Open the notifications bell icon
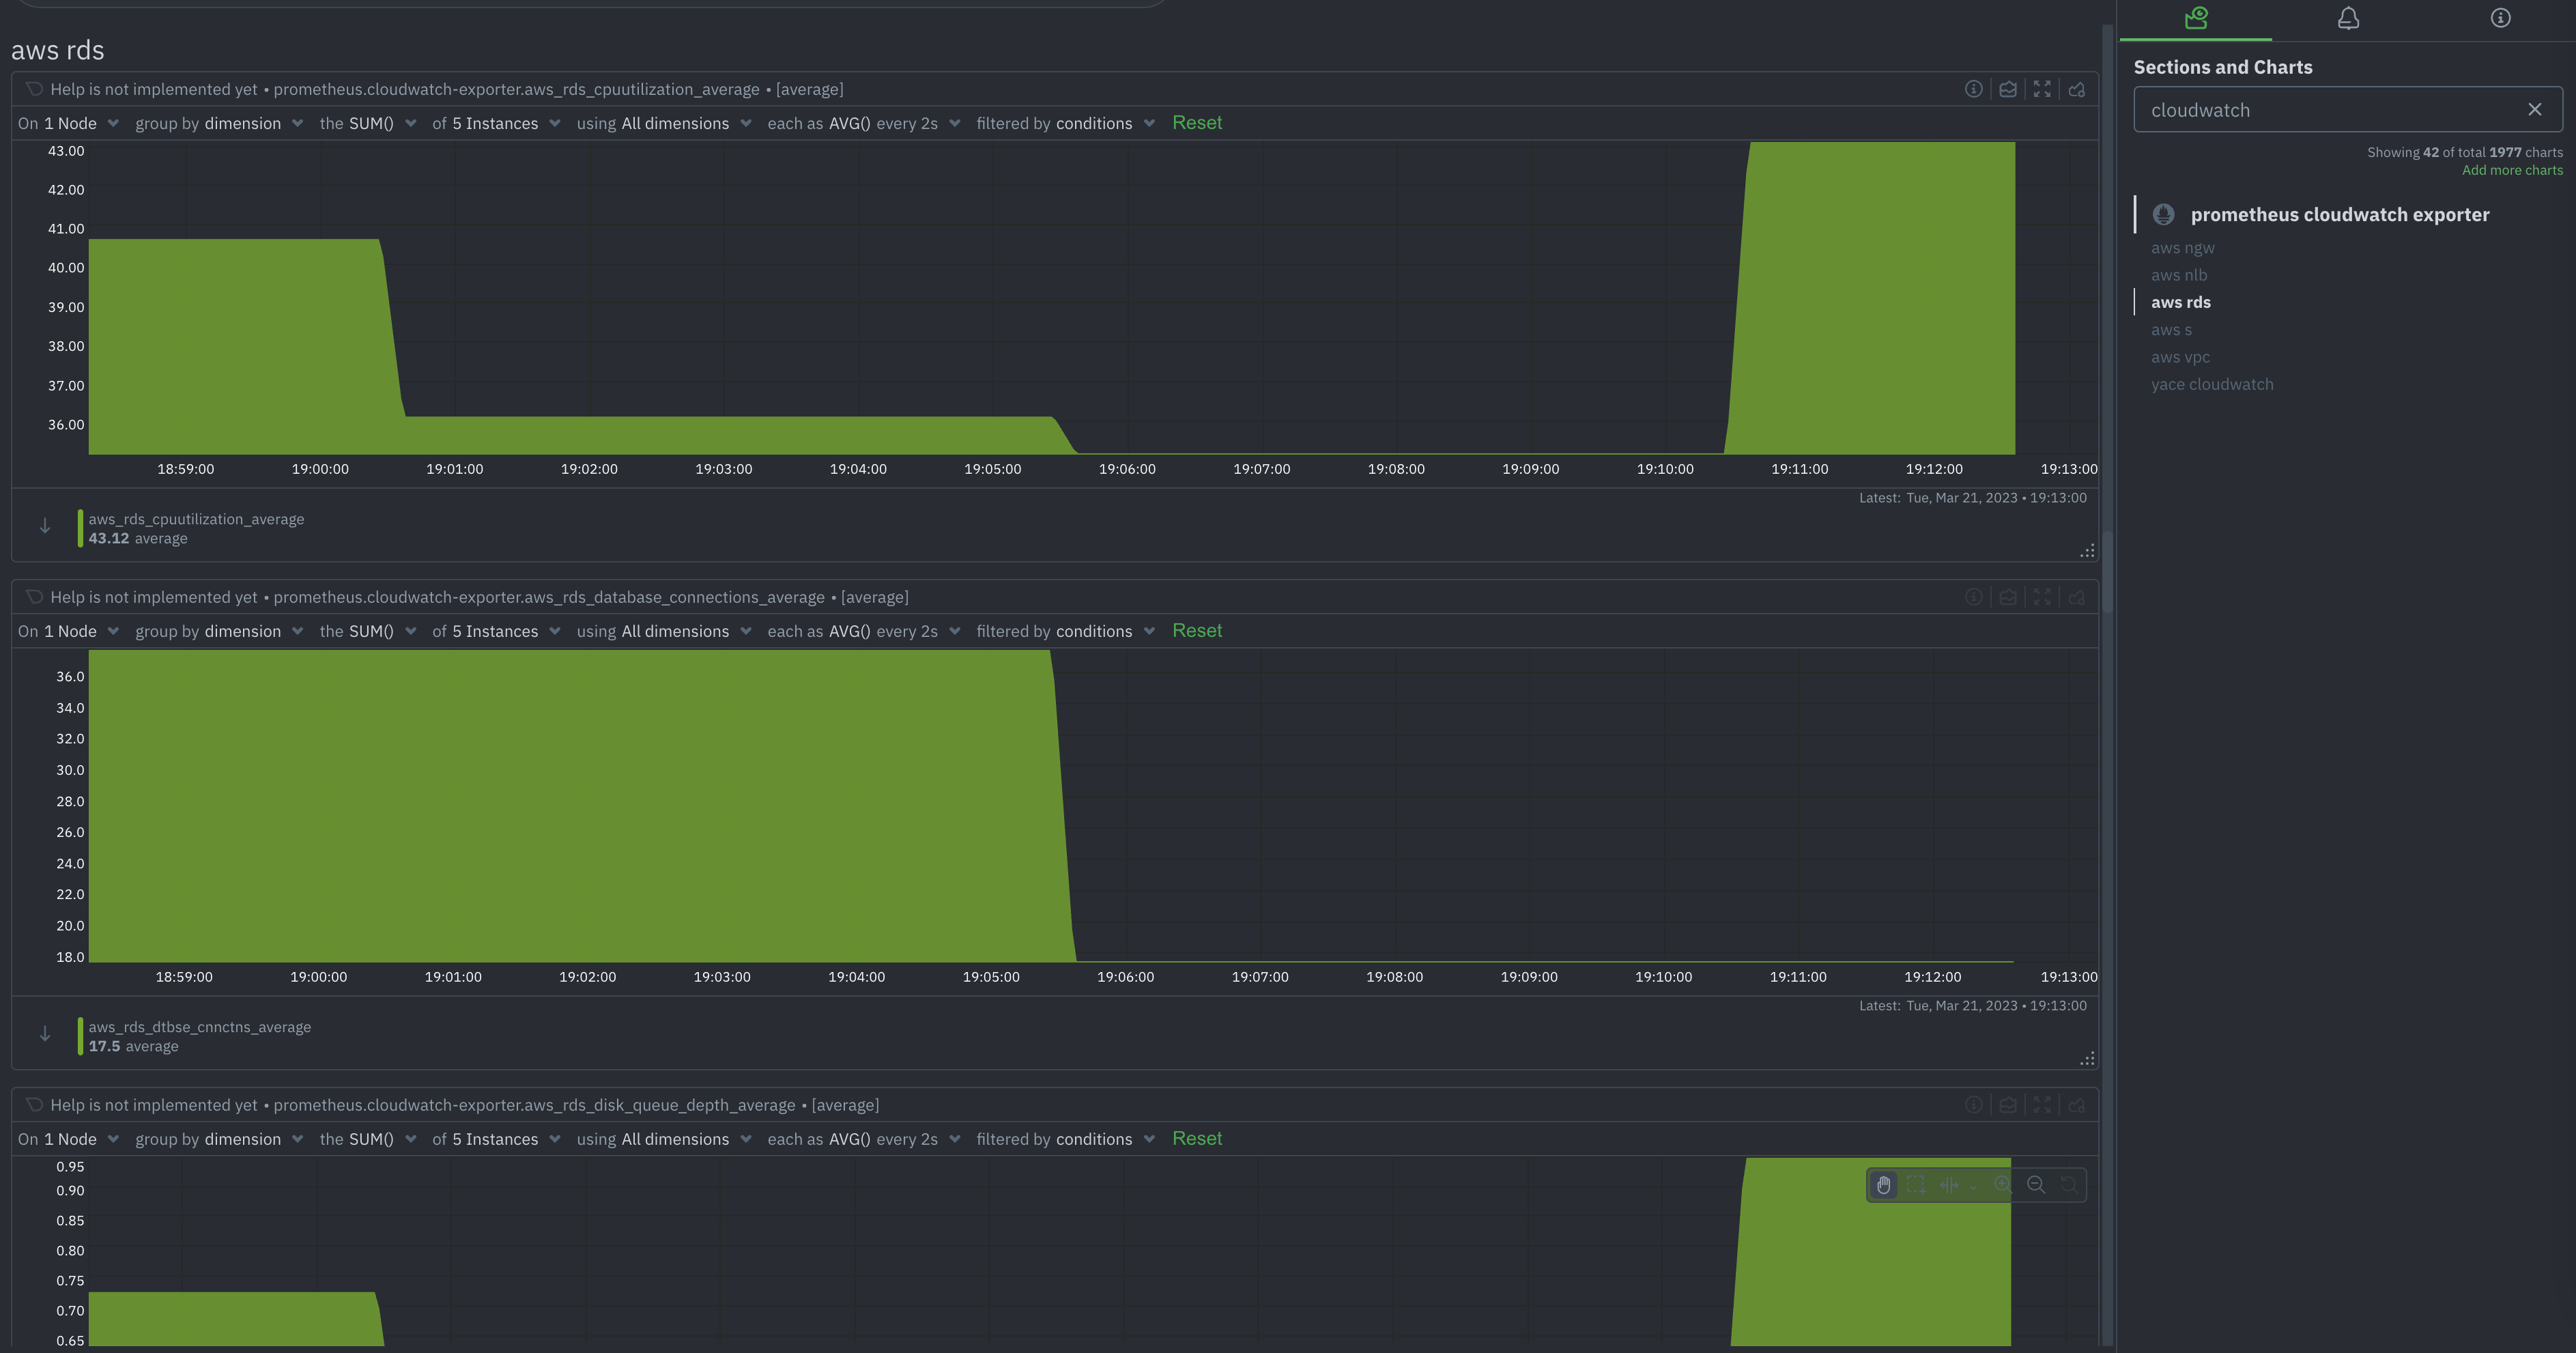2576x1353 pixels. pos(2348,18)
